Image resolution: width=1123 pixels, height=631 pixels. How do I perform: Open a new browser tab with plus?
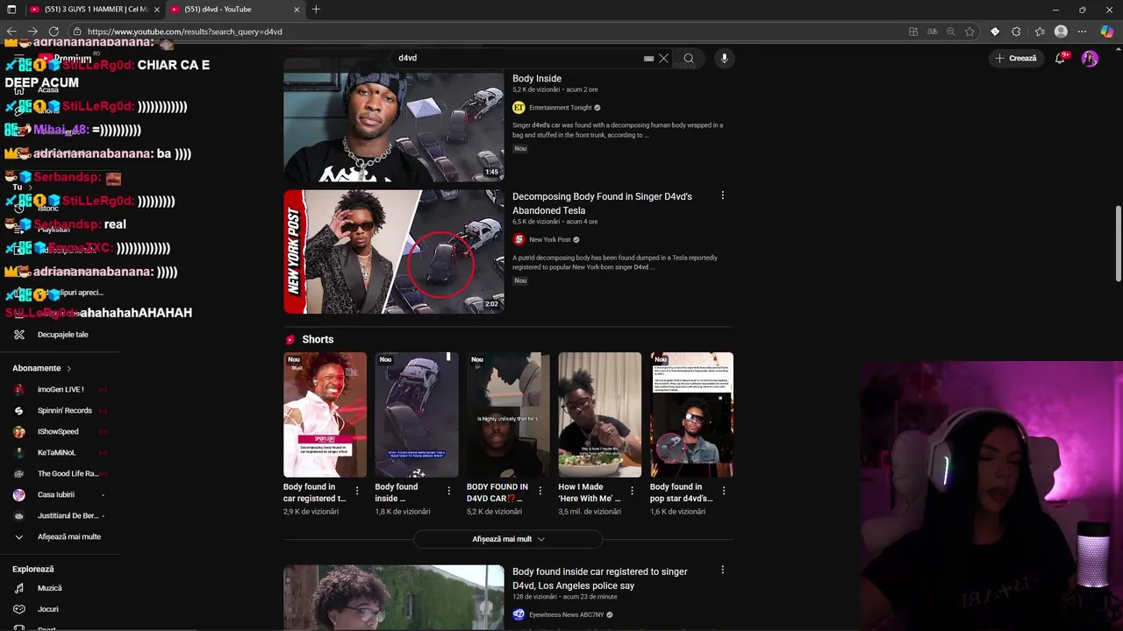(316, 10)
